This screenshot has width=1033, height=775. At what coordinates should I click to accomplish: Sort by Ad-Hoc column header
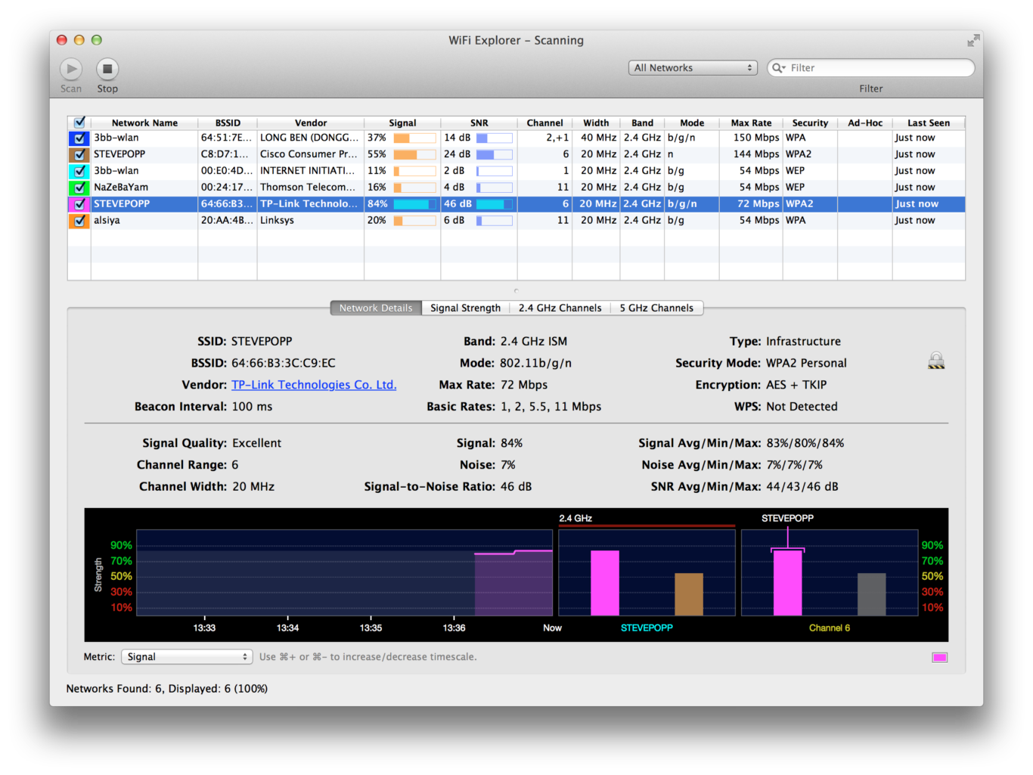tap(865, 122)
